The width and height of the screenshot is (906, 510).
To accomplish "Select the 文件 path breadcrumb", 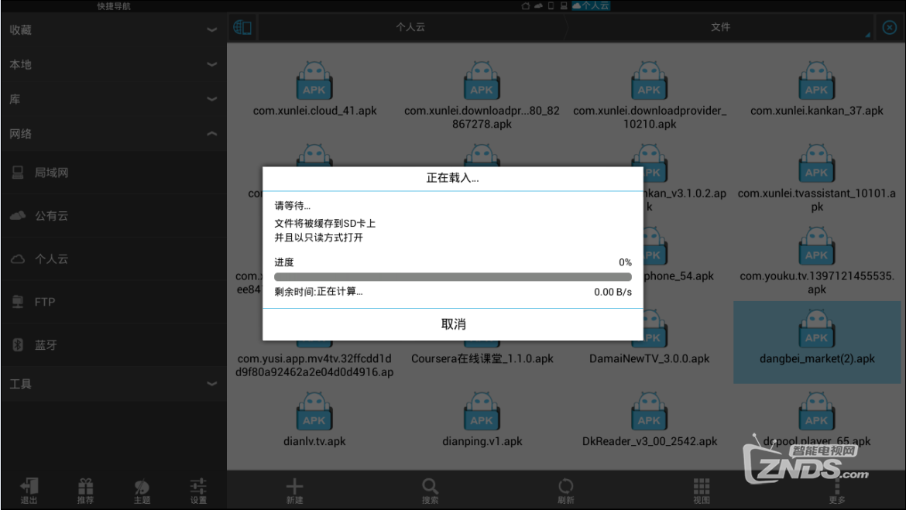I will click(x=720, y=27).
